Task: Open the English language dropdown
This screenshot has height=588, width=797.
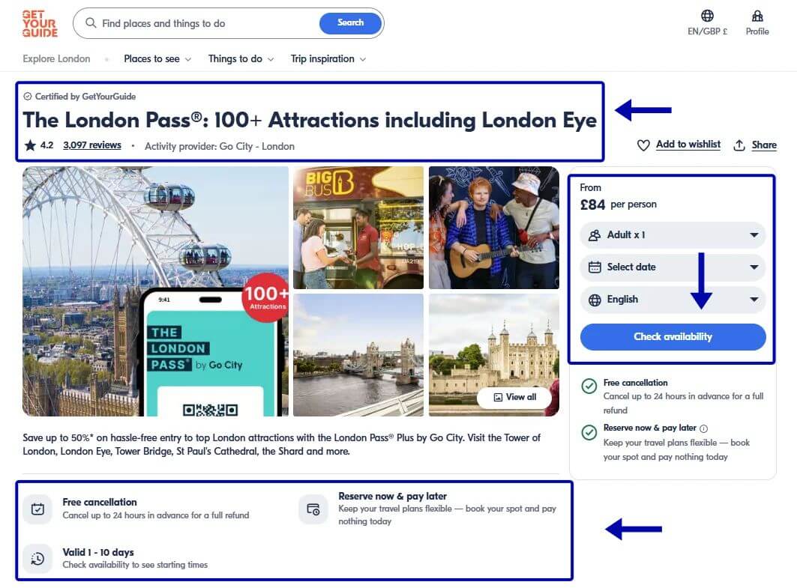Action: pos(673,300)
